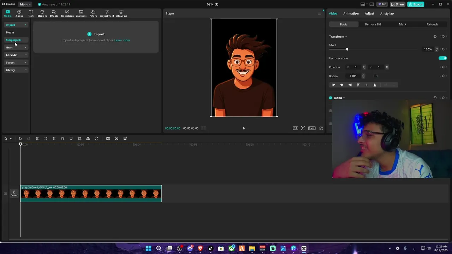Click the Share button
The image size is (452, 254).
397,4
